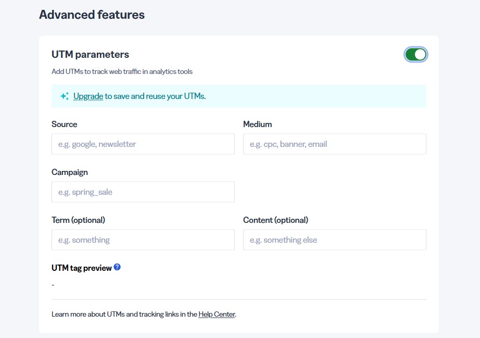Open the Upgrade link

pos(88,96)
